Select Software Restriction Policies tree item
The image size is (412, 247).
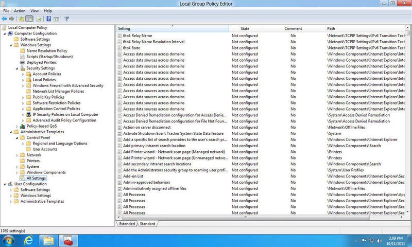tap(57, 103)
